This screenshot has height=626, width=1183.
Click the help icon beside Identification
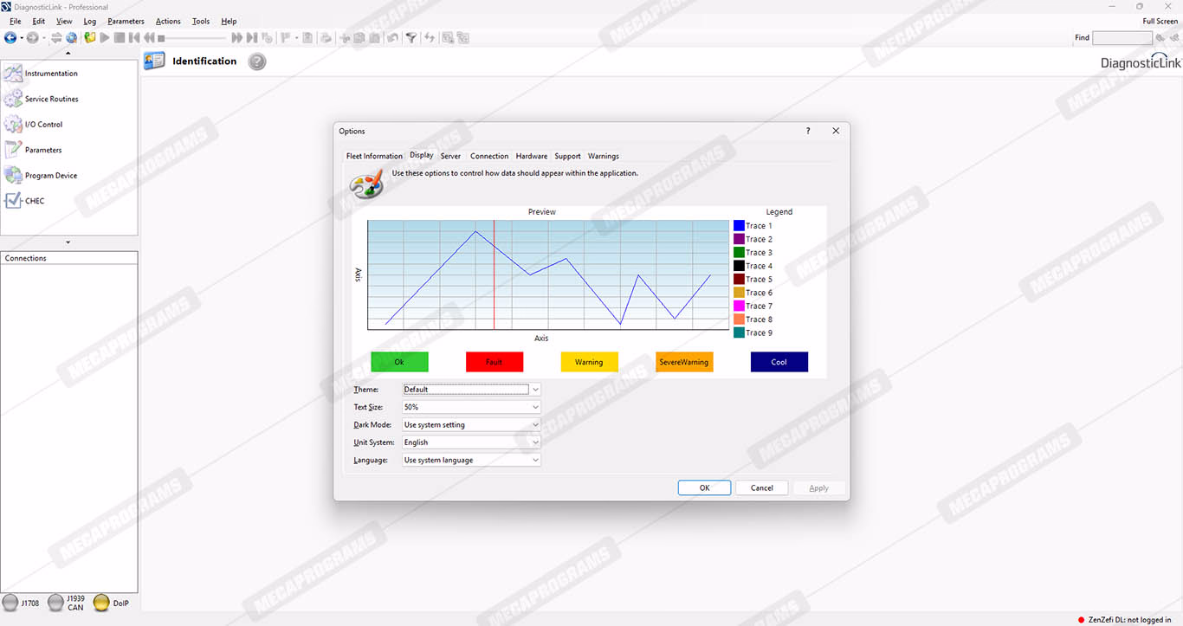(257, 61)
